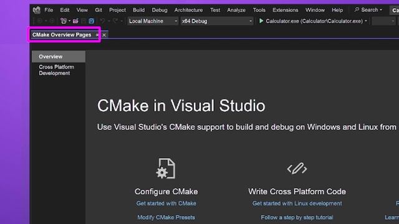The height and width of the screenshot is (224, 399).
Task: Click the Configure CMake gear-document icon
Action: click(x=166, y=169)
